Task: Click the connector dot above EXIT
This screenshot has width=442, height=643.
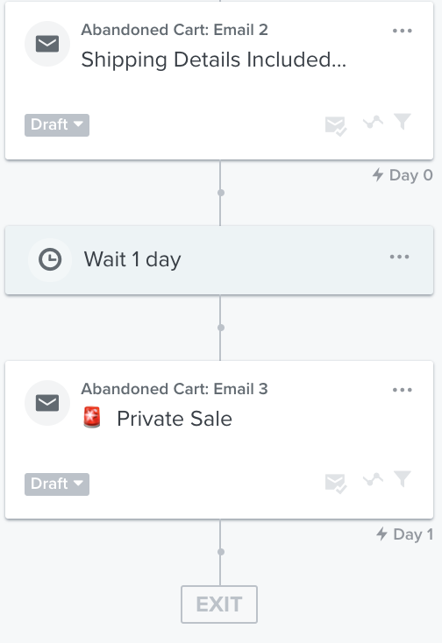Action: [221, 552]
